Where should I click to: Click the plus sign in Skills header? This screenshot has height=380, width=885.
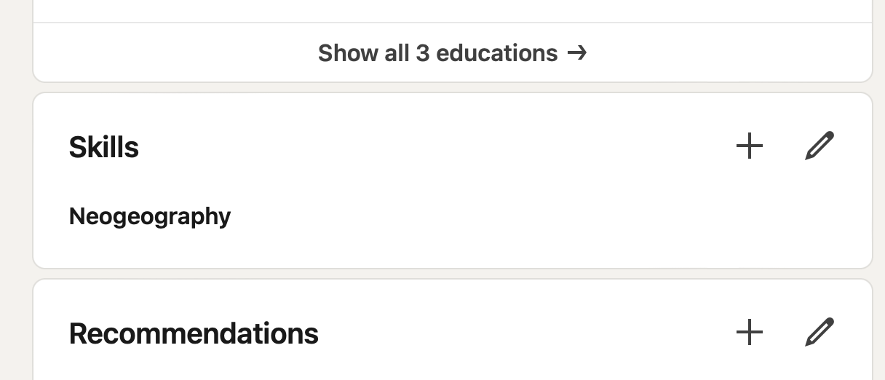coord(749,146)
